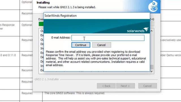This screenshot has width=181, height=102.
Task: Click the E-mail Address input field
Action: (108, 38)
